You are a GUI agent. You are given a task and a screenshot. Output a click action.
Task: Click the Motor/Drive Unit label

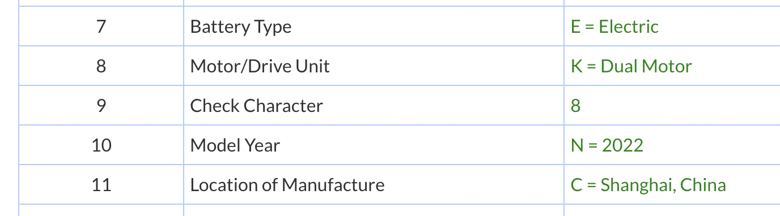click(260, 66)
